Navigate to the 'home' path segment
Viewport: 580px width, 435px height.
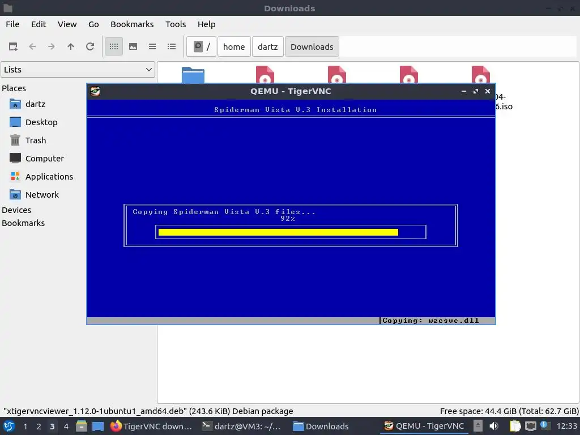click(234, 46)
